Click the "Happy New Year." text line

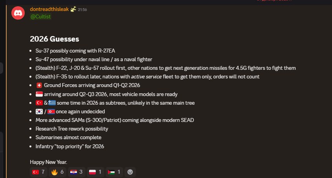(49, 162)
